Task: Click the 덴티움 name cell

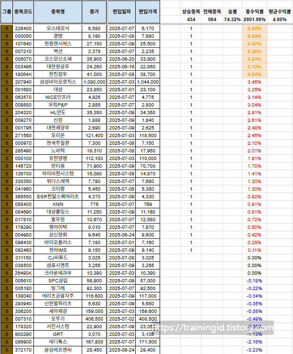Action: 58,166
